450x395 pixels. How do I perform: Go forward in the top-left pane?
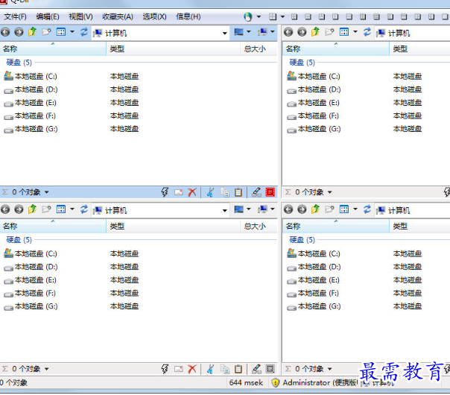pyautogui.click(x=19, y=32)
